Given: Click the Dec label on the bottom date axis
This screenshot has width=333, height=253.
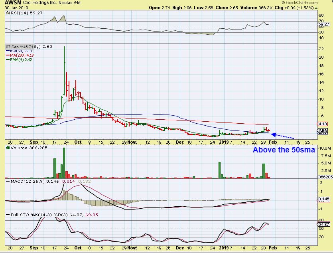Looking at the screenshot, I should tap(180, 248).
